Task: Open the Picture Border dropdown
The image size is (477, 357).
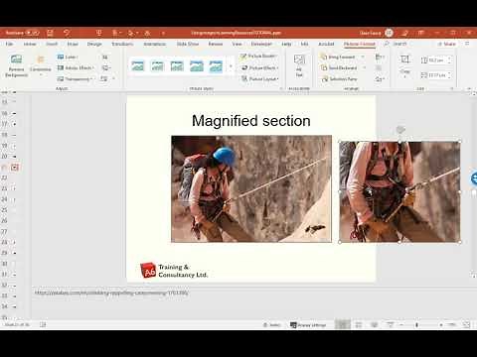Action: tap(259, 57)
